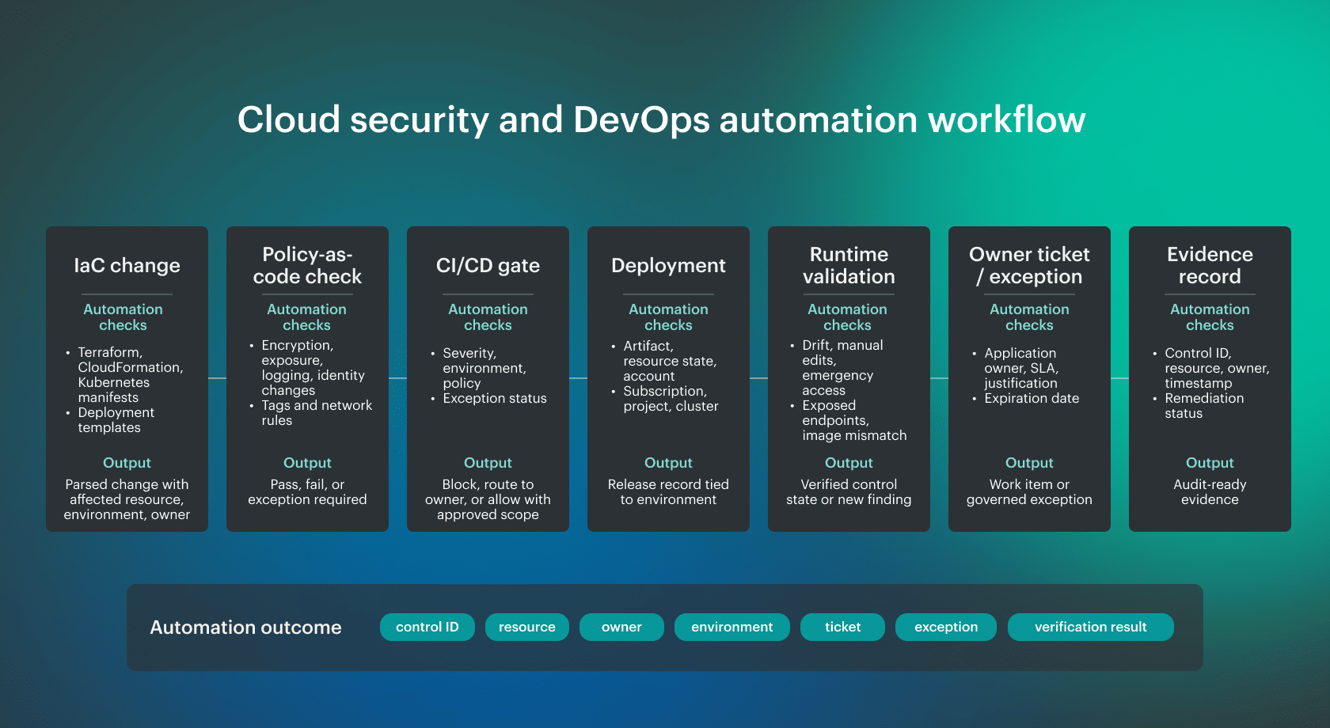This screenshot has width=1330, height=728.
Task: Click the 'owner' pill tag
Action: [x=621, y=627]
